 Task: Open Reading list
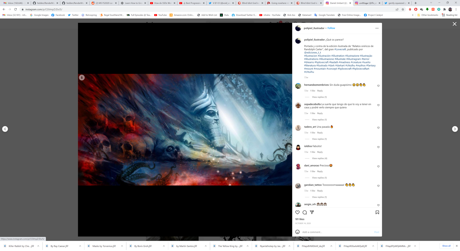(449, 15)
